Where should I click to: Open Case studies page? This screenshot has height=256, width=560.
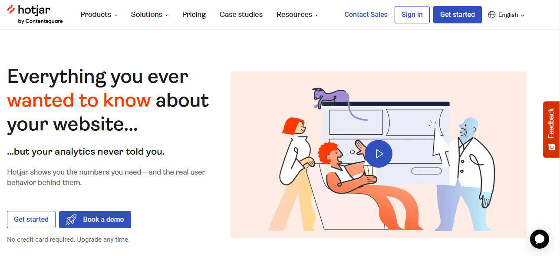click(241, 15)
